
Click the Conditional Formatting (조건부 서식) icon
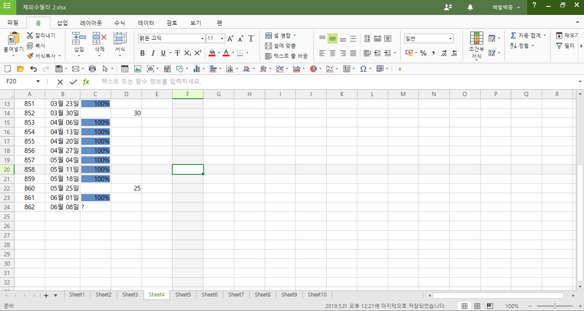tap(476, 38)
